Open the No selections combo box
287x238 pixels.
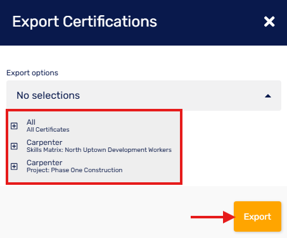(144, 96)
